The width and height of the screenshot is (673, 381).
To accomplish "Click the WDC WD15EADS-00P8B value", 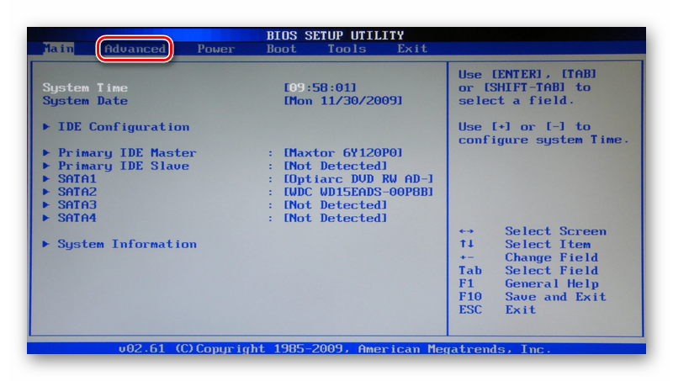I will 358,192.
